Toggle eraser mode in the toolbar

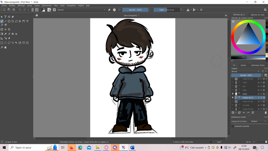tap(109, 10)
